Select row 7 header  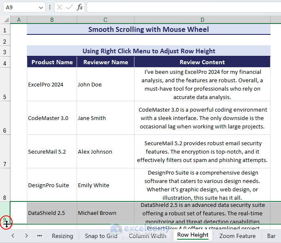coord(5,151)
